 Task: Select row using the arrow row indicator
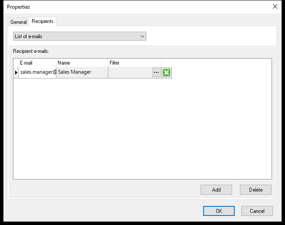pyautogui.click(x=16, y=72)
